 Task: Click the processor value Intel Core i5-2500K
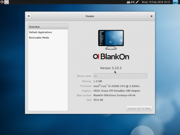pos(116,86)
